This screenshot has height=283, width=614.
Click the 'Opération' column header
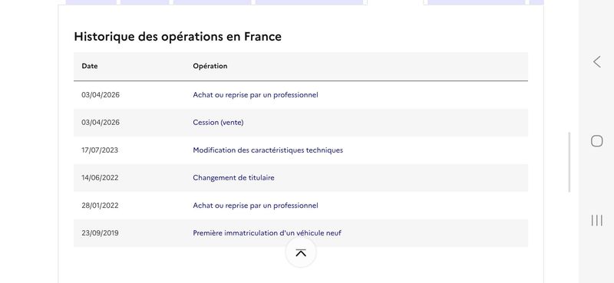click(x=210, y=66)
